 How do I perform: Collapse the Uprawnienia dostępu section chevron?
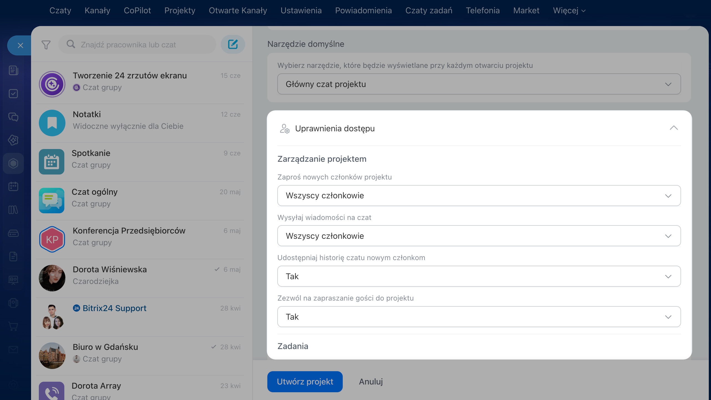[x=674, y=128]
